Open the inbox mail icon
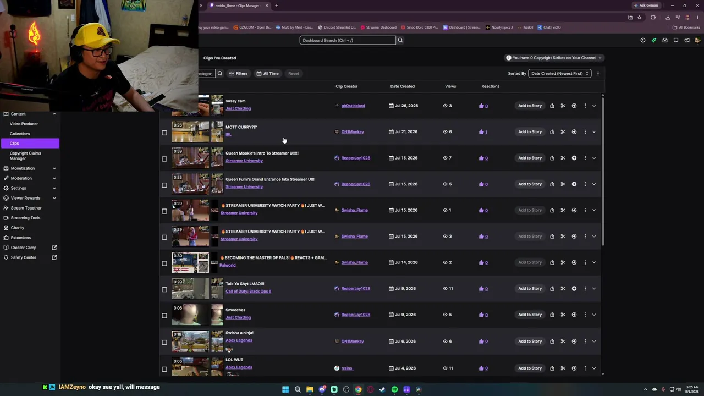The height and width of the screenshot is (396, 704). click(x=665, y=40)
